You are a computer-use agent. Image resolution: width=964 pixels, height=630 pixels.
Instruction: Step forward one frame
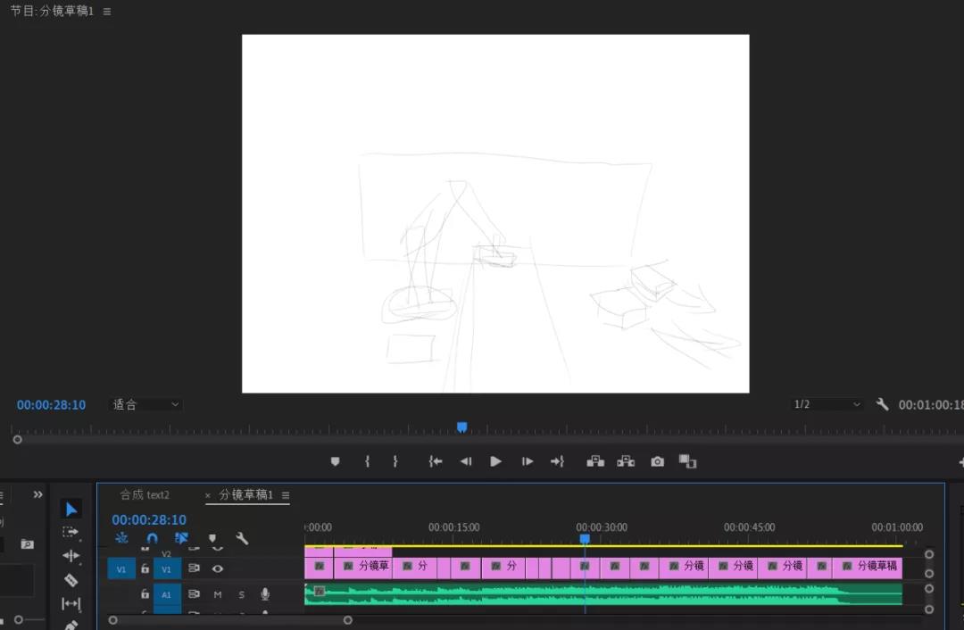pos(527,461)
